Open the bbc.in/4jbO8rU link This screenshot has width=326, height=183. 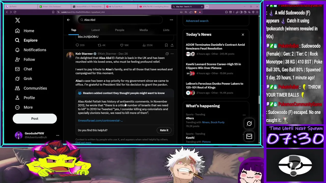coord(88,37)
